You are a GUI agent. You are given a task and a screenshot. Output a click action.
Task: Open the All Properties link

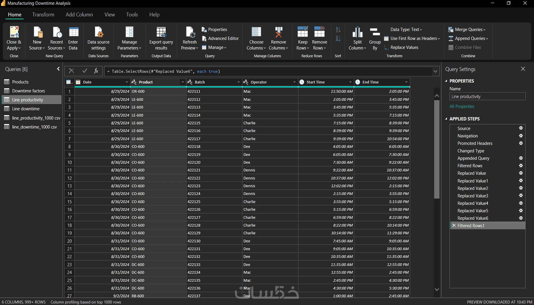tap(462, 106)
